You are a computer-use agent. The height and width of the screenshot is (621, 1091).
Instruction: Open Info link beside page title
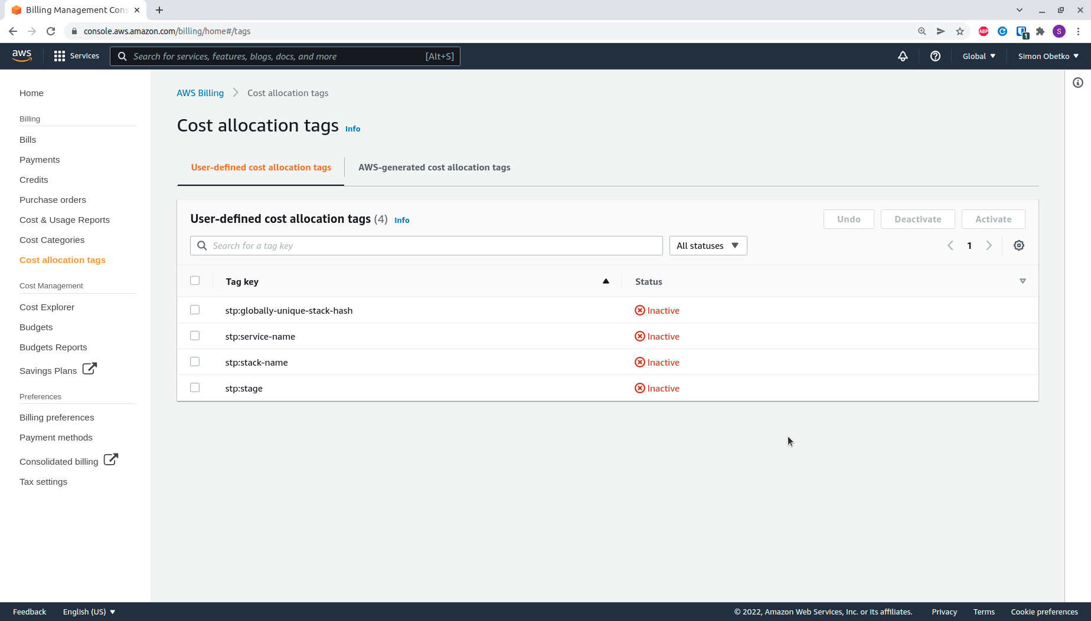pos(352,129)
